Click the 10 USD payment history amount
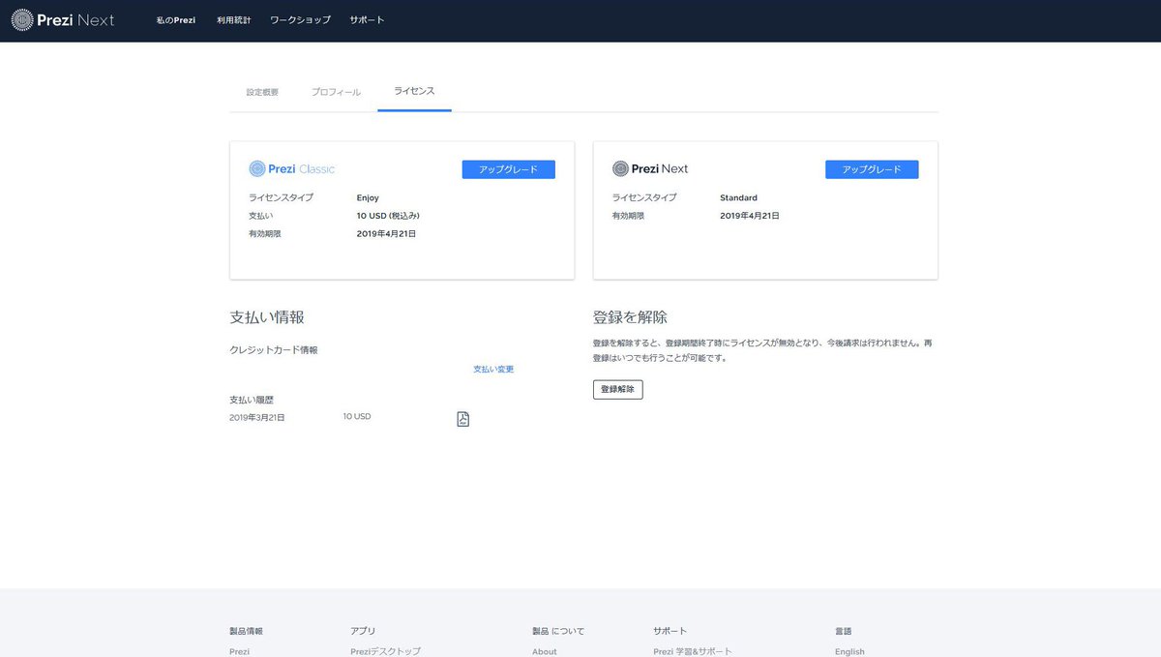1161x657 pixels. 356,416
